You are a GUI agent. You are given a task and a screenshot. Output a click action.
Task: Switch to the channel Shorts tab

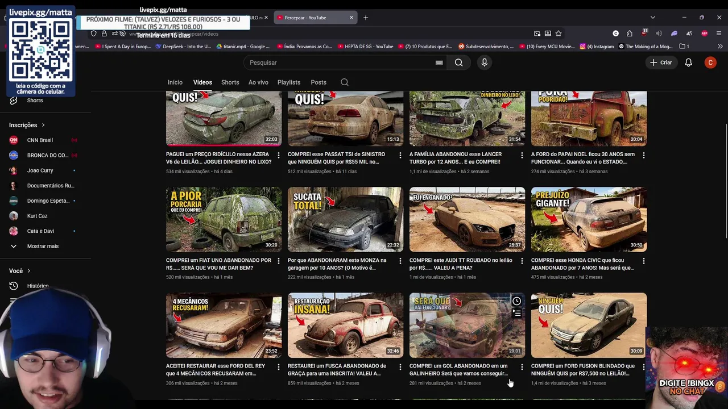click(x=230, y=82)
